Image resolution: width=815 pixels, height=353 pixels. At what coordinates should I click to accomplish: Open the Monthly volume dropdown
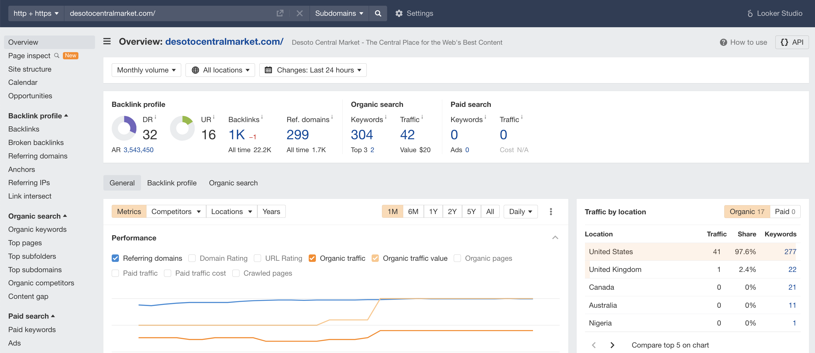tap(146, 70)
